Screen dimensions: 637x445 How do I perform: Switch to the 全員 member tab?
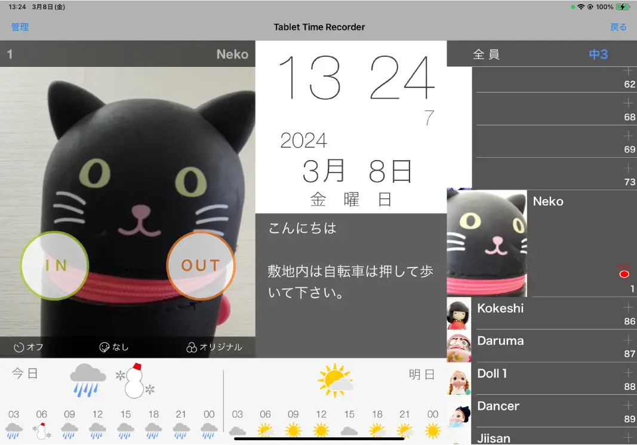(x=486, y=54)
